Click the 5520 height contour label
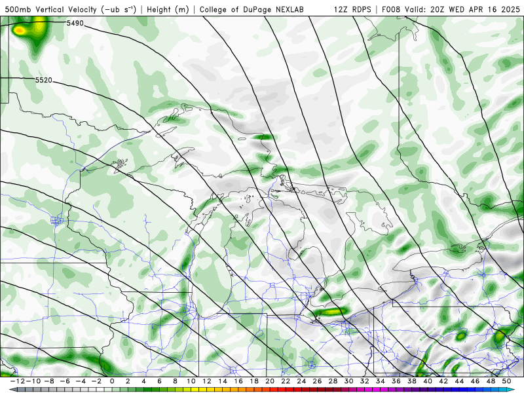The height and width of the screenshot is (393, 524). coord(44,80)
